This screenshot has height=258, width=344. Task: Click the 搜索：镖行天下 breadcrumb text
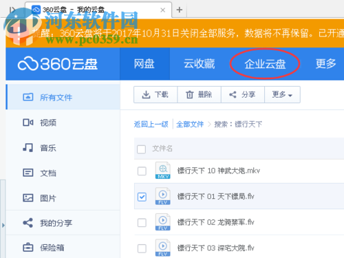coord(238,125)
